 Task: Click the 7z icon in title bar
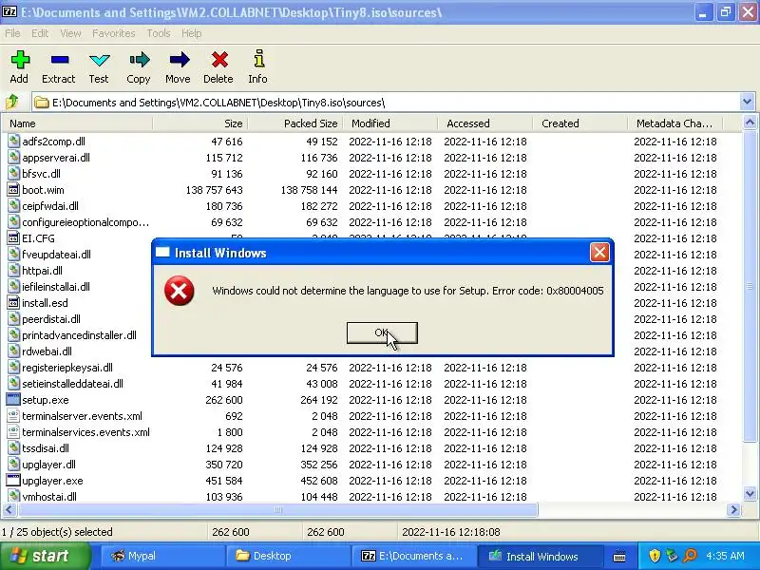point(9,11)
